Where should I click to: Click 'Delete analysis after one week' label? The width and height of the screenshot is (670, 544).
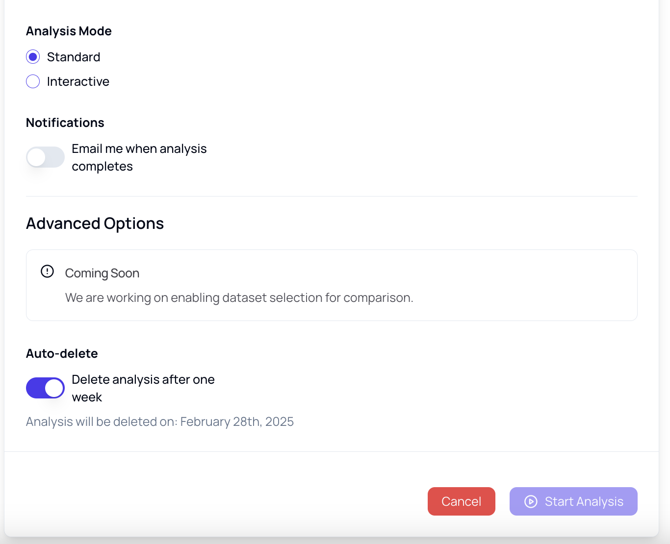pos(143,388)
